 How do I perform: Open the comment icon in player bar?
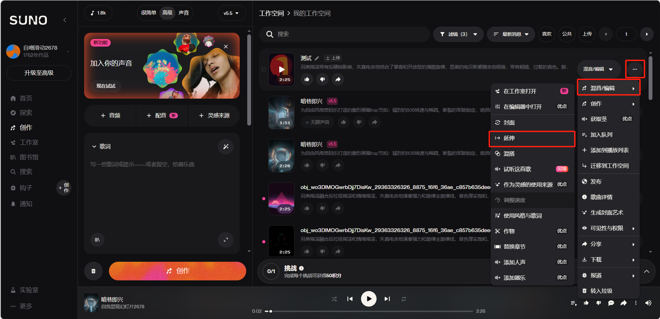(611, 303)
